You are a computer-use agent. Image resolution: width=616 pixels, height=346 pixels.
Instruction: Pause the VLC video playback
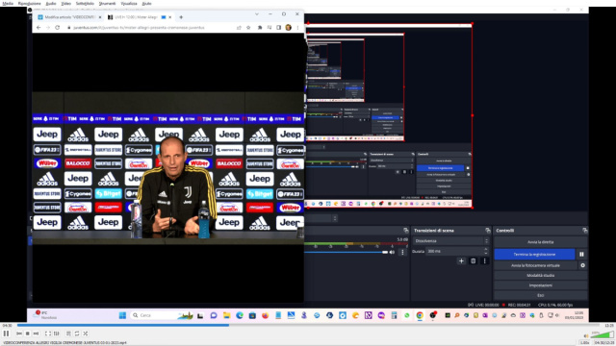pos(7,334)
